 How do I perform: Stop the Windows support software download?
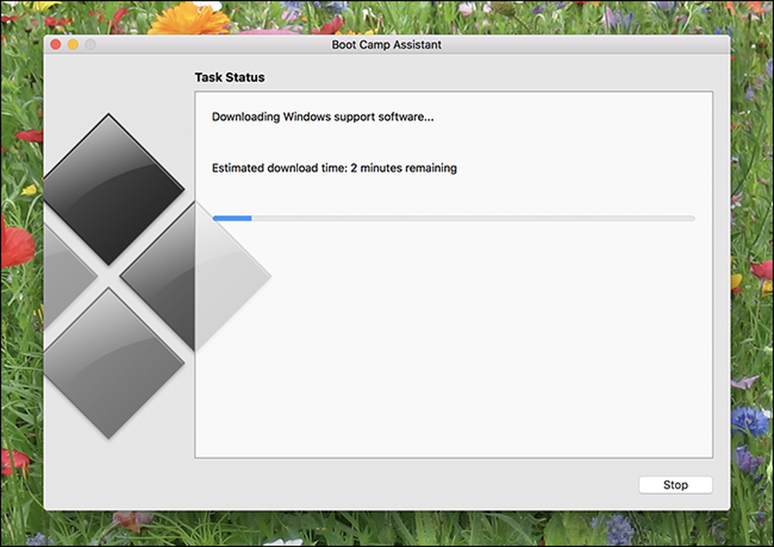[675, 485]
